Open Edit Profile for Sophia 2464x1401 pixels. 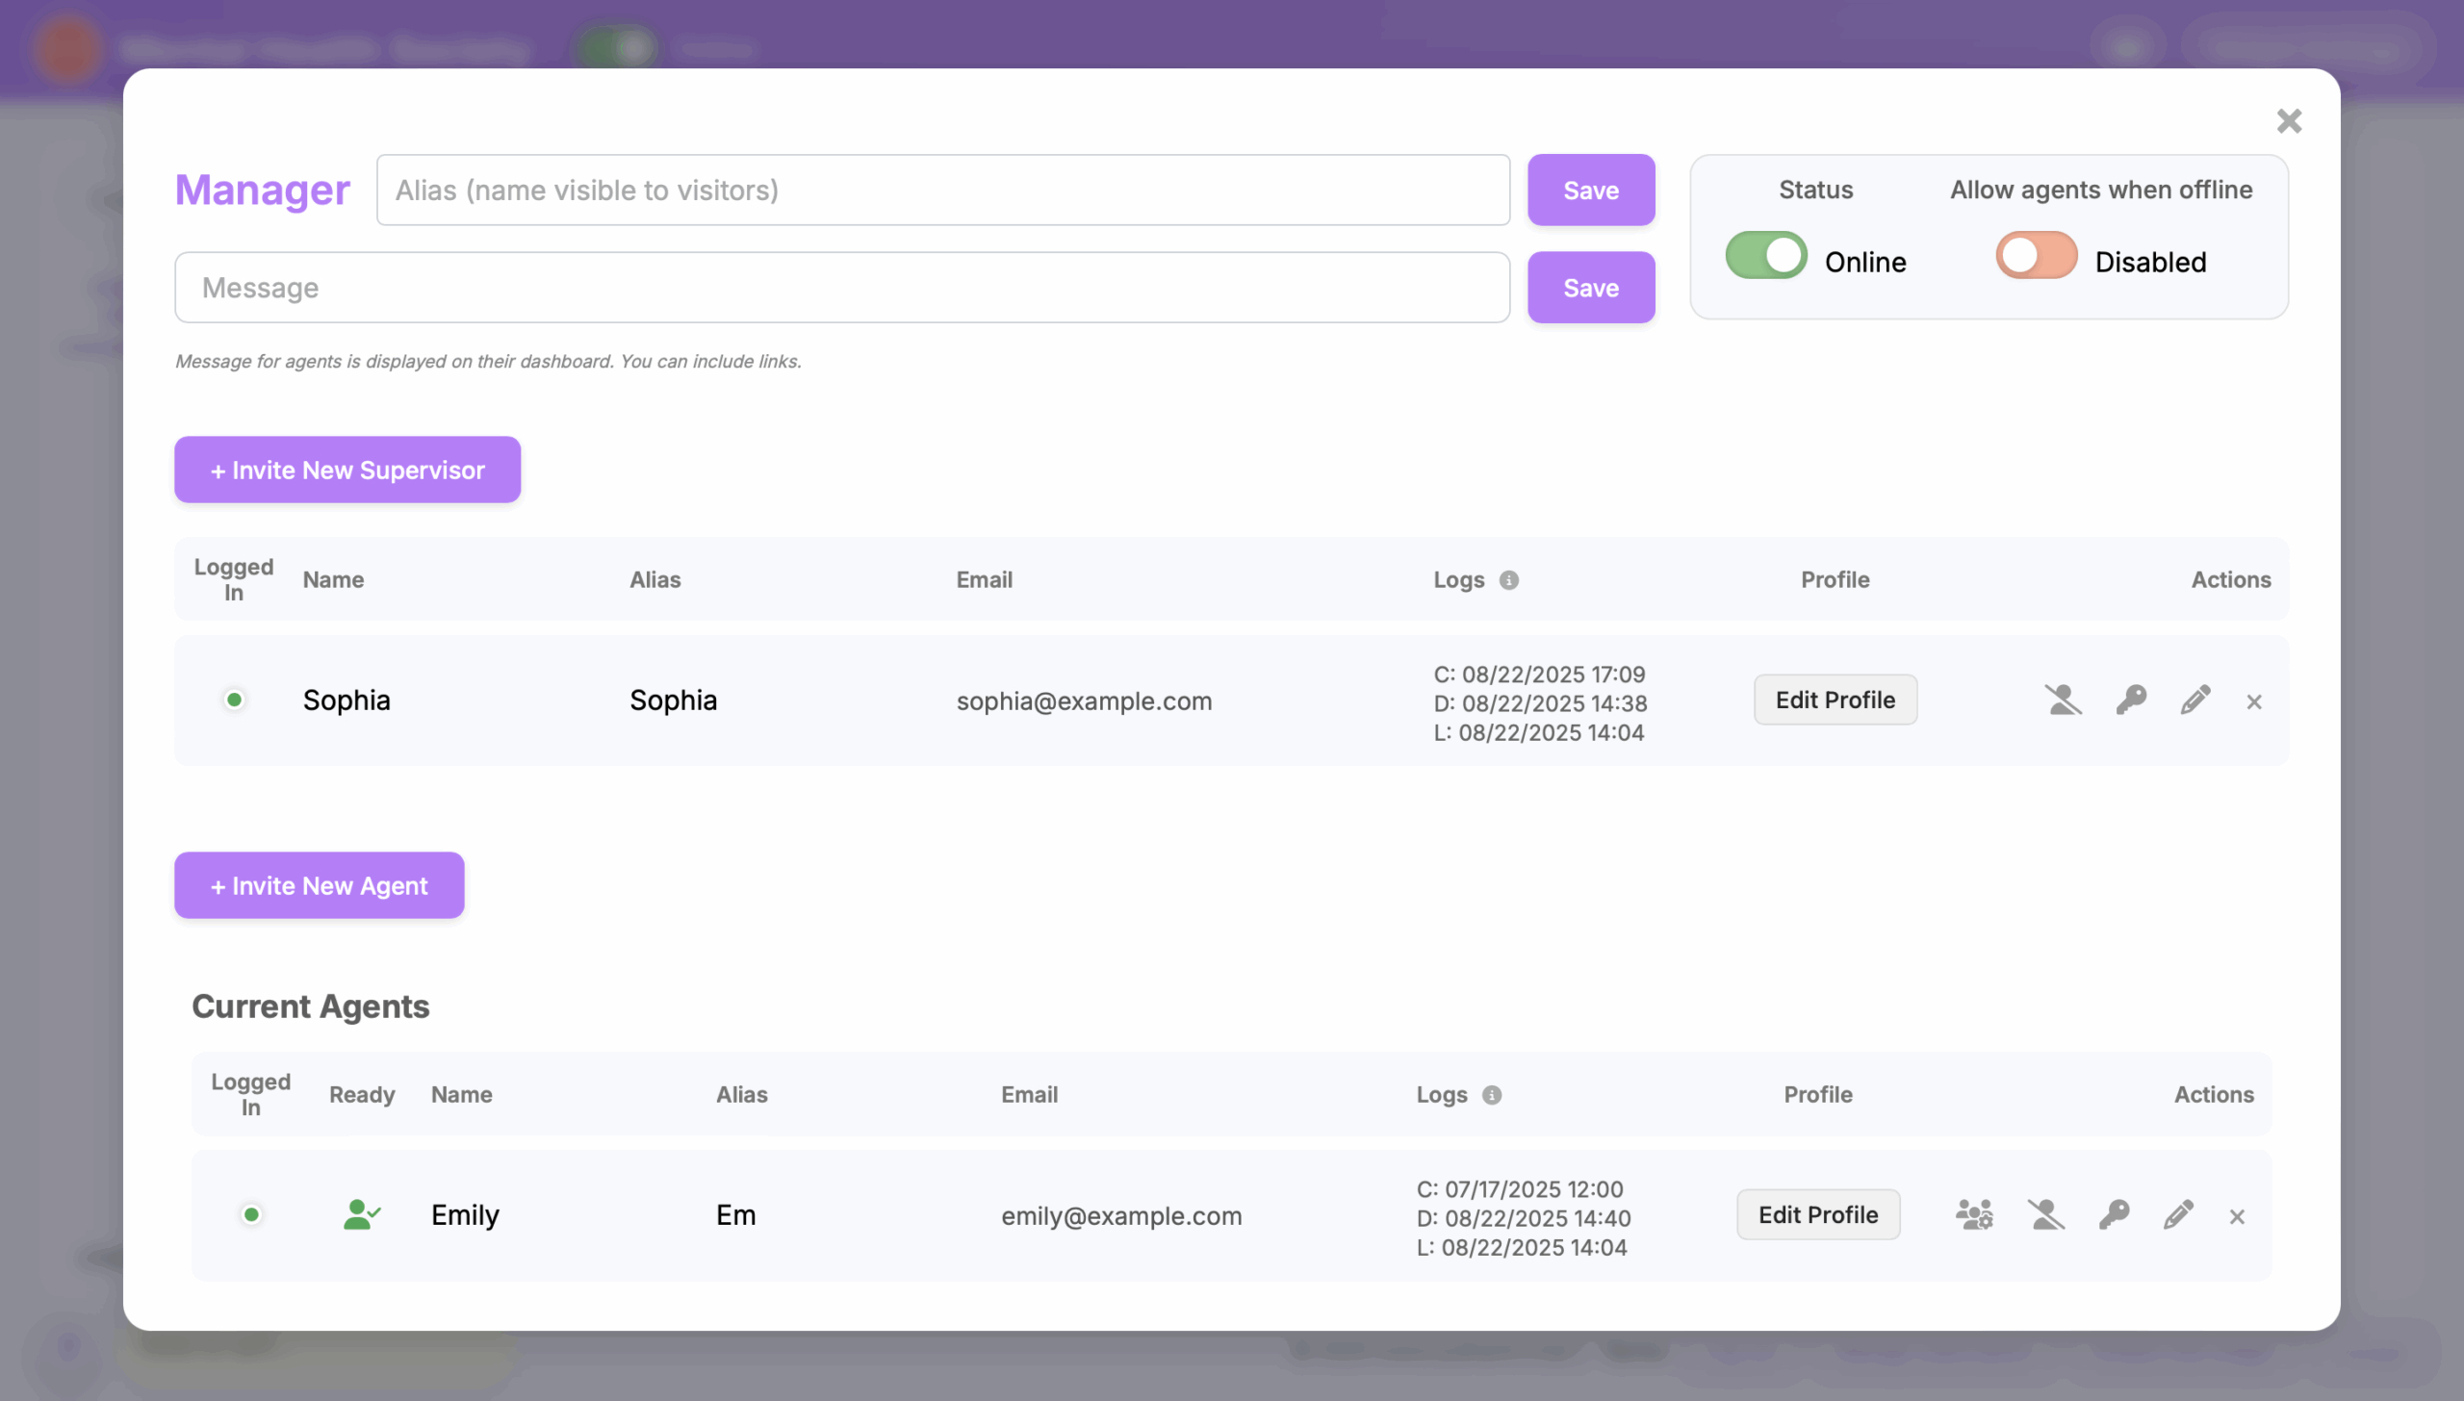(x=1835, y=700)
